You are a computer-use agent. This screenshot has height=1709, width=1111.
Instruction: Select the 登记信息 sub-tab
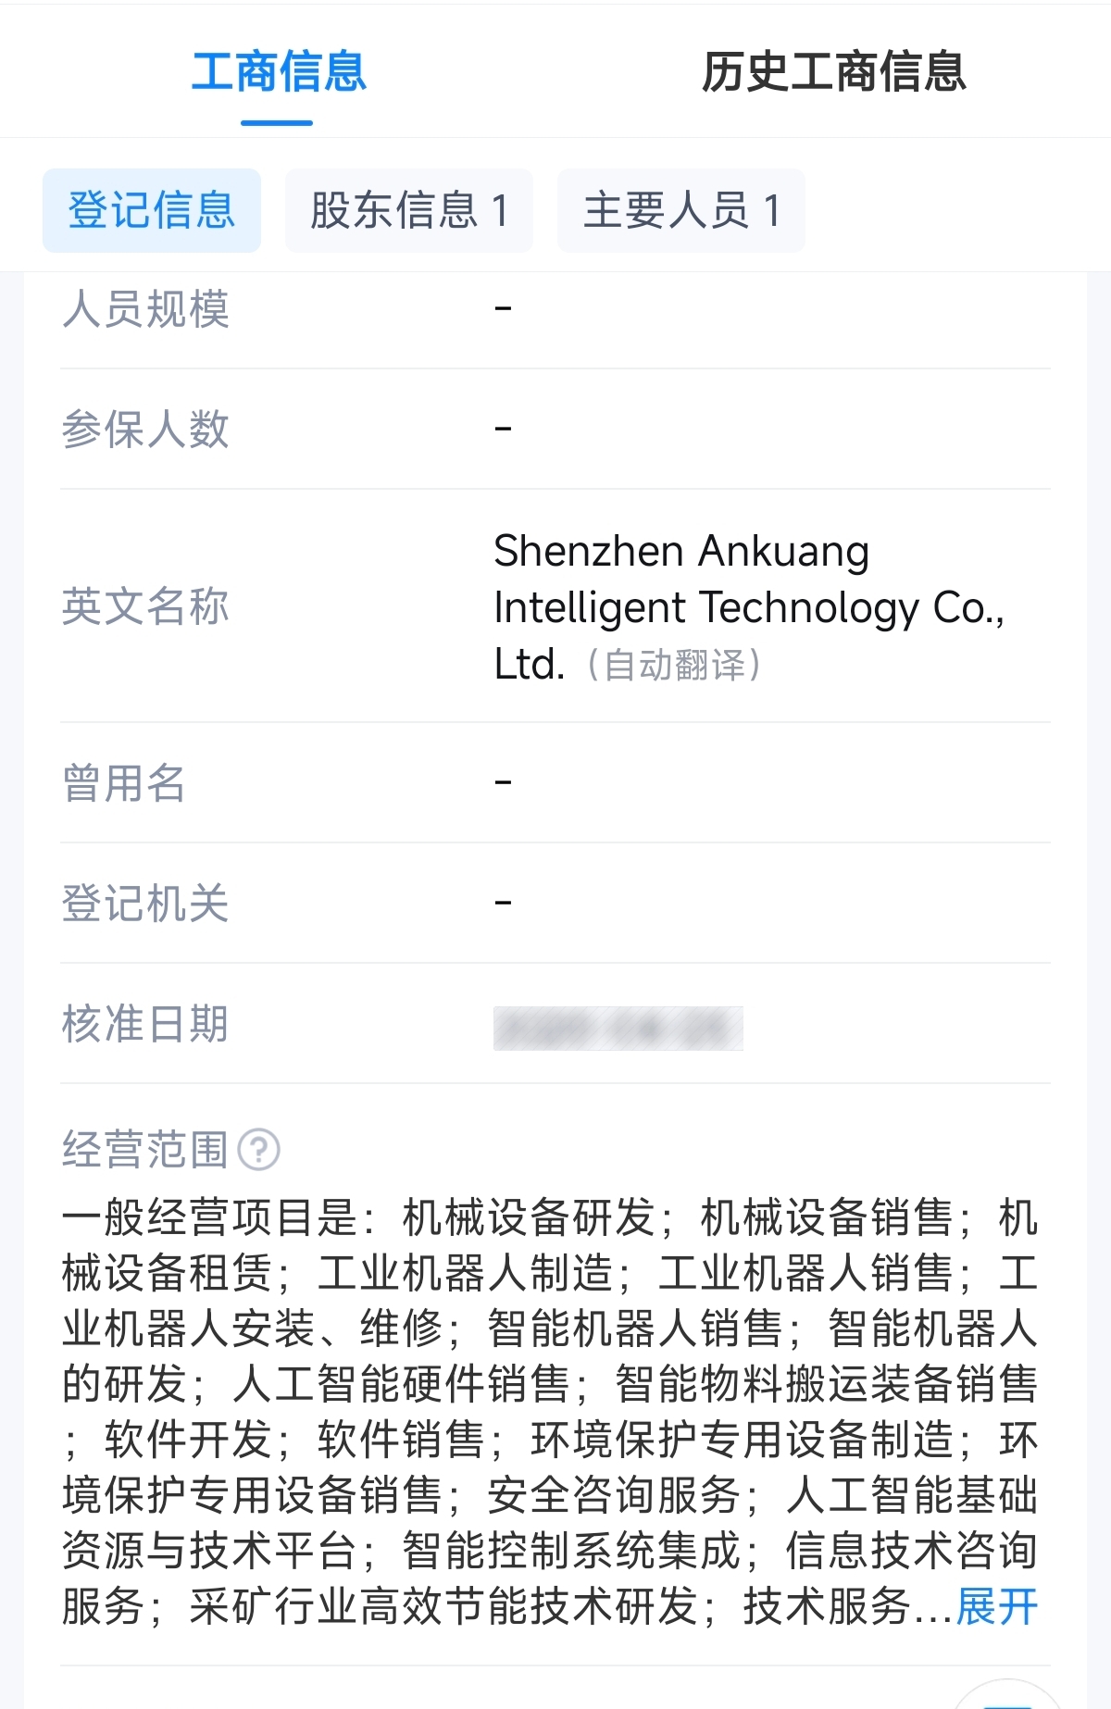(x=152, y=210)
